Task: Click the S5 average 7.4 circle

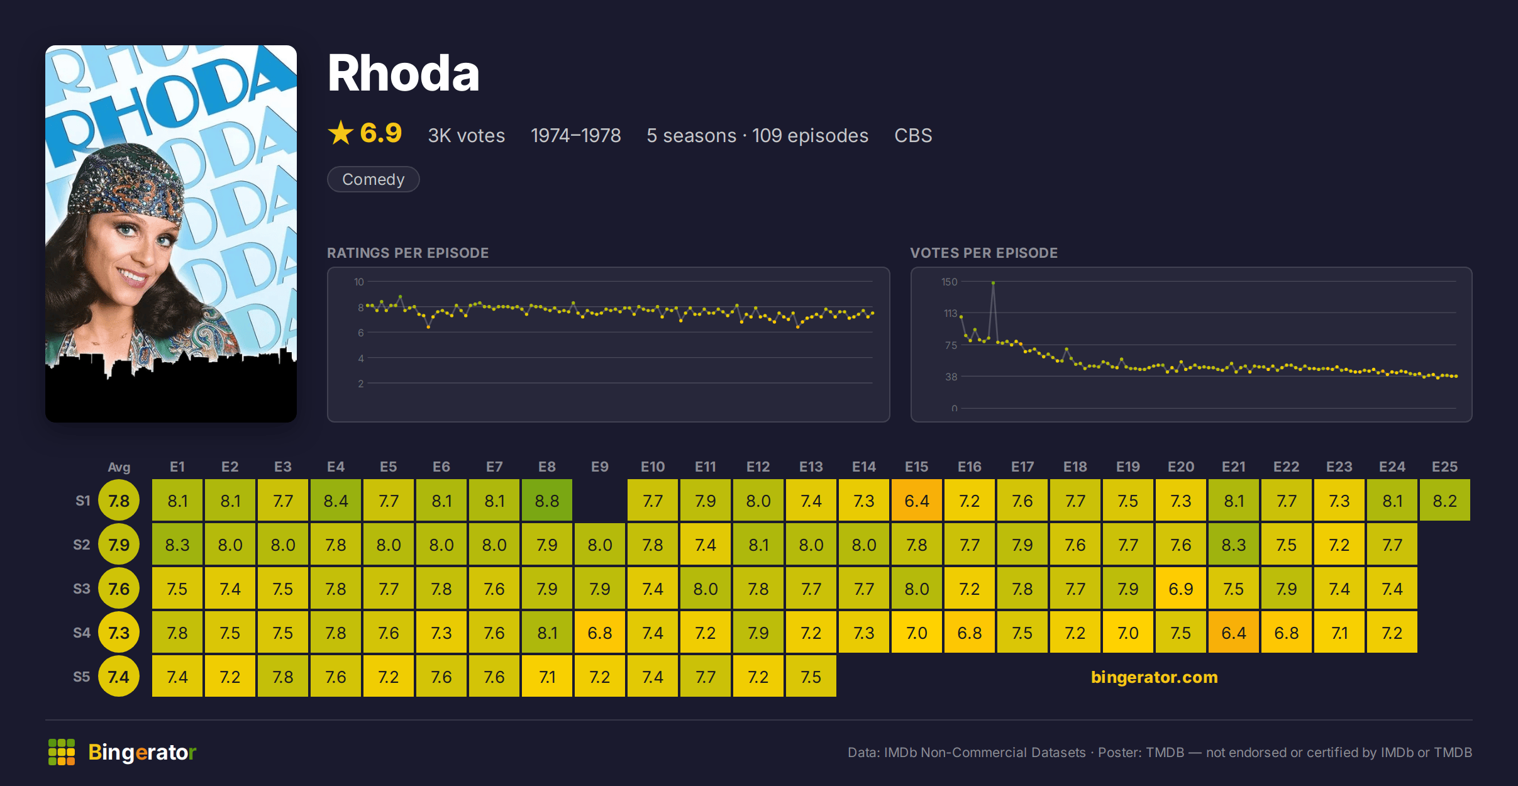Action: tap(119, 677)
